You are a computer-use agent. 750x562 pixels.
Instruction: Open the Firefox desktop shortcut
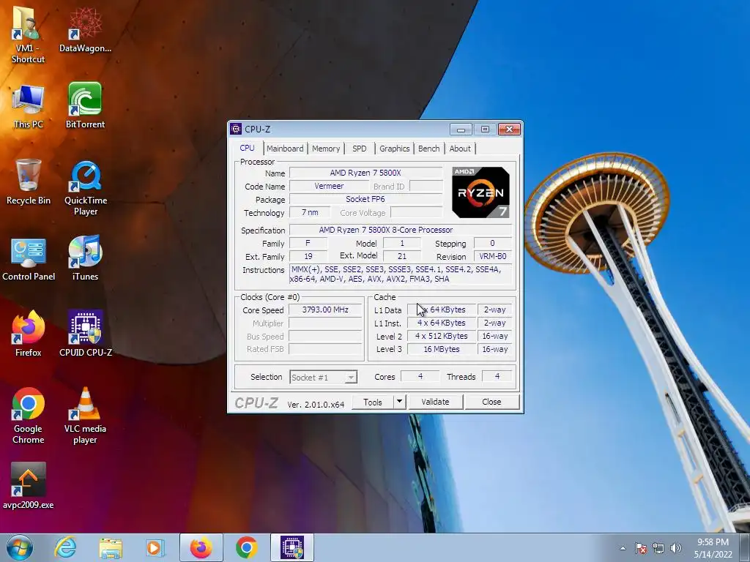coord(29,334)
